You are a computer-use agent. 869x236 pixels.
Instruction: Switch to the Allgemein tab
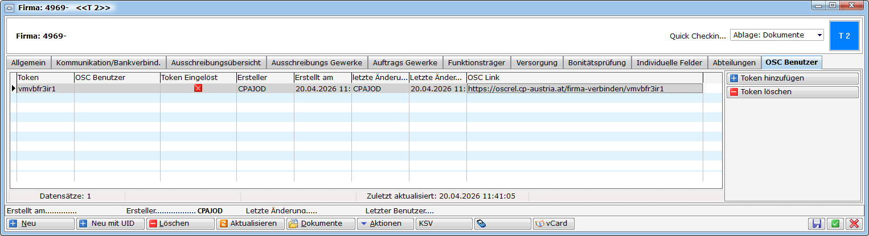[x=28, y=62]
